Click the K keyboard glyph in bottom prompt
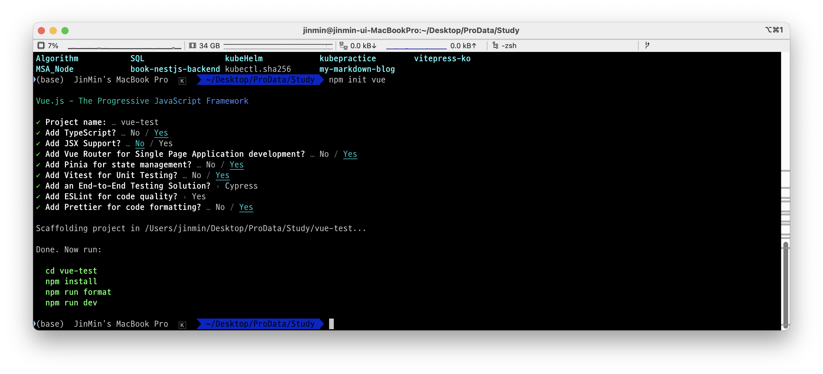 tap(182, 325)
